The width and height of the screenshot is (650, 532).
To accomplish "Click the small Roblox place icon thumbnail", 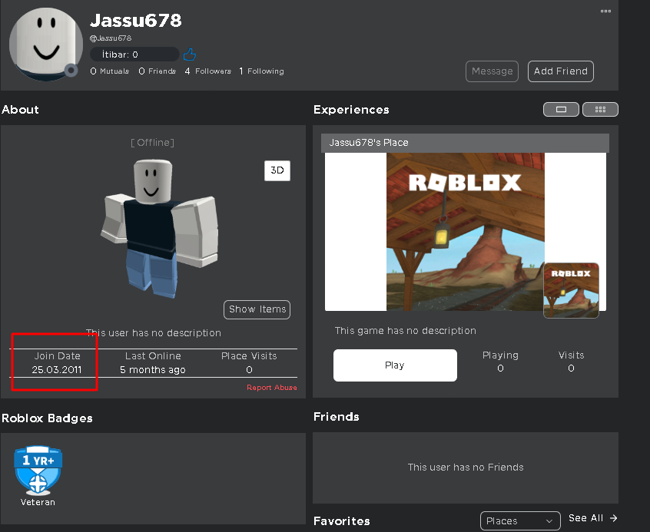I will click(571, 290).
